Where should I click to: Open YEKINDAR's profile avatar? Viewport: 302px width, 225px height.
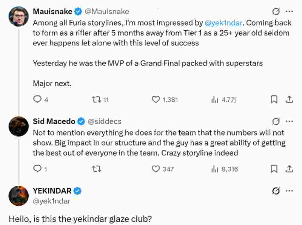tap(18, 196)
